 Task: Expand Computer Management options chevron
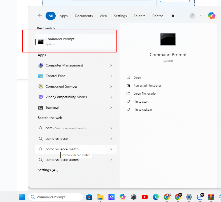click(x=111, y=65)
